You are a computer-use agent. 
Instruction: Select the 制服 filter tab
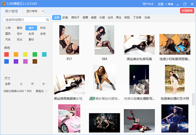[127, 18]
